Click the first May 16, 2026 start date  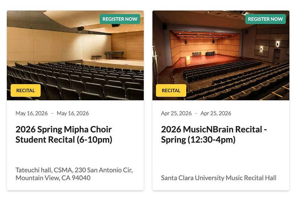(x=31, y=113)
